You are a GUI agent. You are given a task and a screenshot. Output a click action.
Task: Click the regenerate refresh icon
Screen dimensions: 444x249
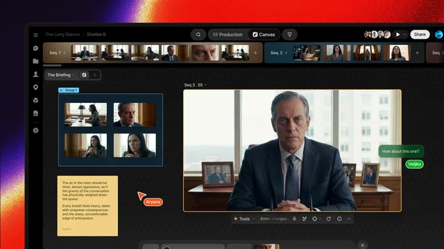(328, 219)
